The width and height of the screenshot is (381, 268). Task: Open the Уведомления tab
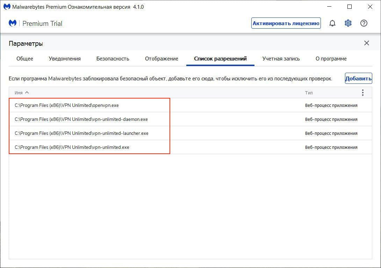pos(65,59)
